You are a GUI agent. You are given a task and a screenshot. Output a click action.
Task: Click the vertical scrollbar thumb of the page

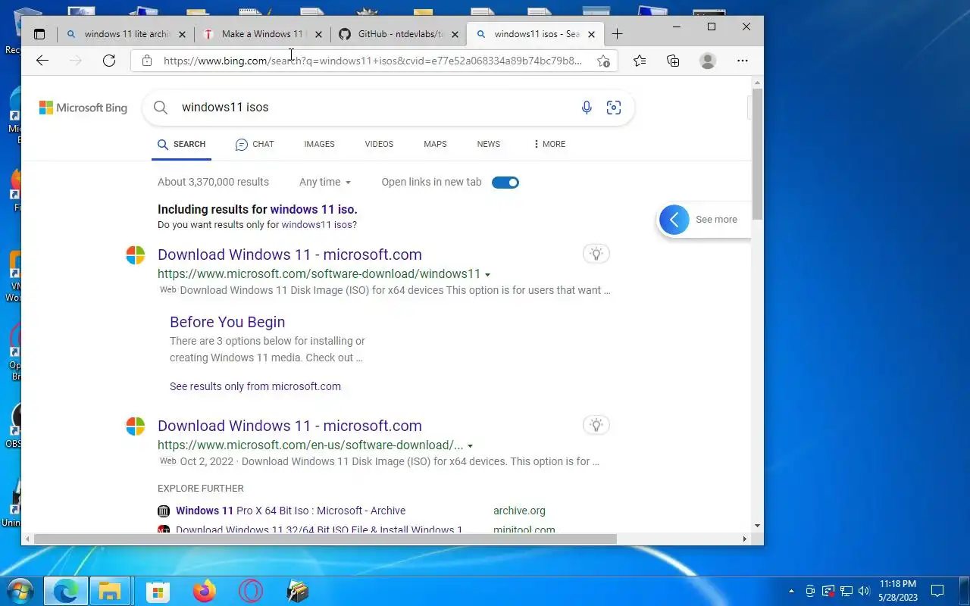(x=758, y=154)
